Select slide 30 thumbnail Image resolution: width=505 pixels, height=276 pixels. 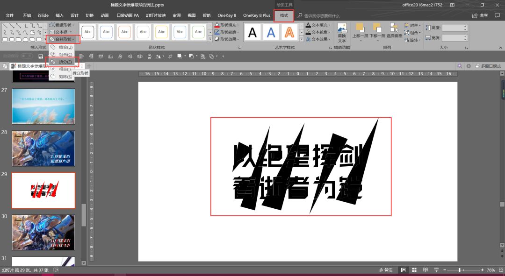point(43,233)
